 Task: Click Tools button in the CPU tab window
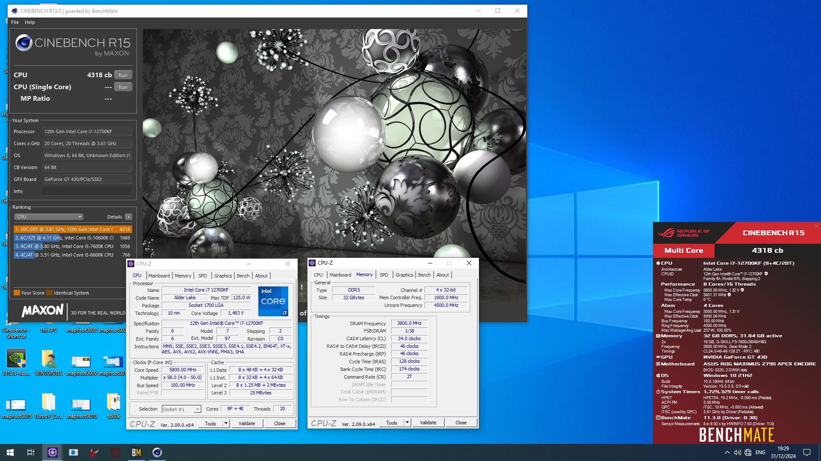pyautogui.click(x=210, y=423)
